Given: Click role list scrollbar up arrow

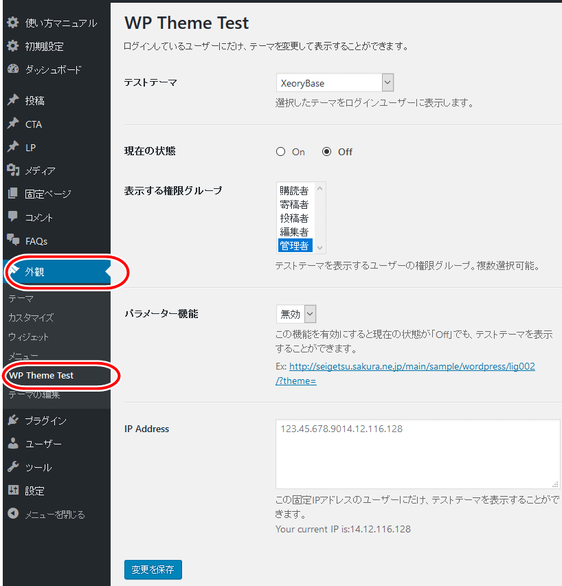Looking at the screenshot, I should (319, 188).
